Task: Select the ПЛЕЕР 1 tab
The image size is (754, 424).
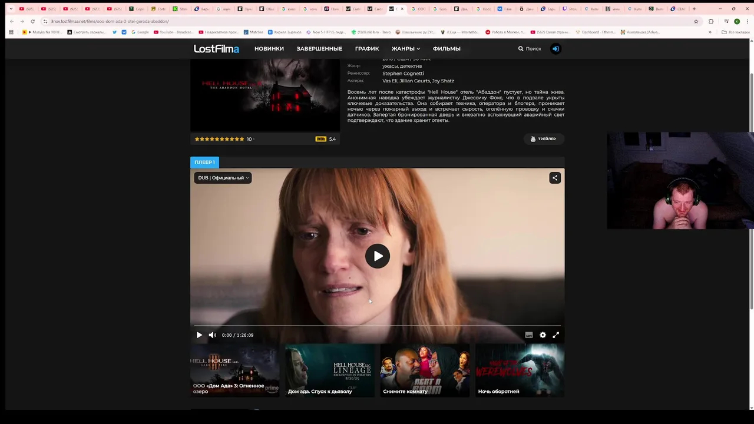Action: click(x=204, y=162)
